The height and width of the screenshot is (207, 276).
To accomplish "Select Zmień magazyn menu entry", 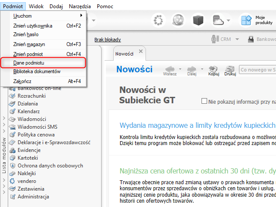I will (x=48, y=44).
